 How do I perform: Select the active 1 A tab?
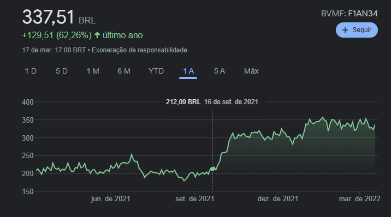point(188,71)
